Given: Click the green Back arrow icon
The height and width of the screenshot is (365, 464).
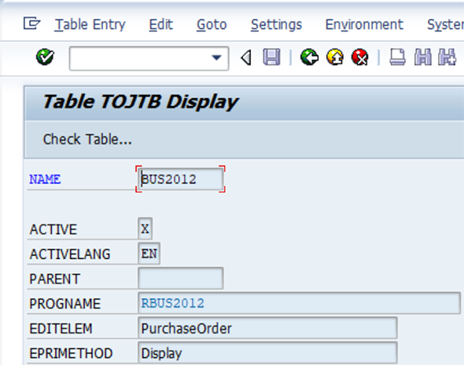Looking at the screenshot, I should tap(309, 57).
